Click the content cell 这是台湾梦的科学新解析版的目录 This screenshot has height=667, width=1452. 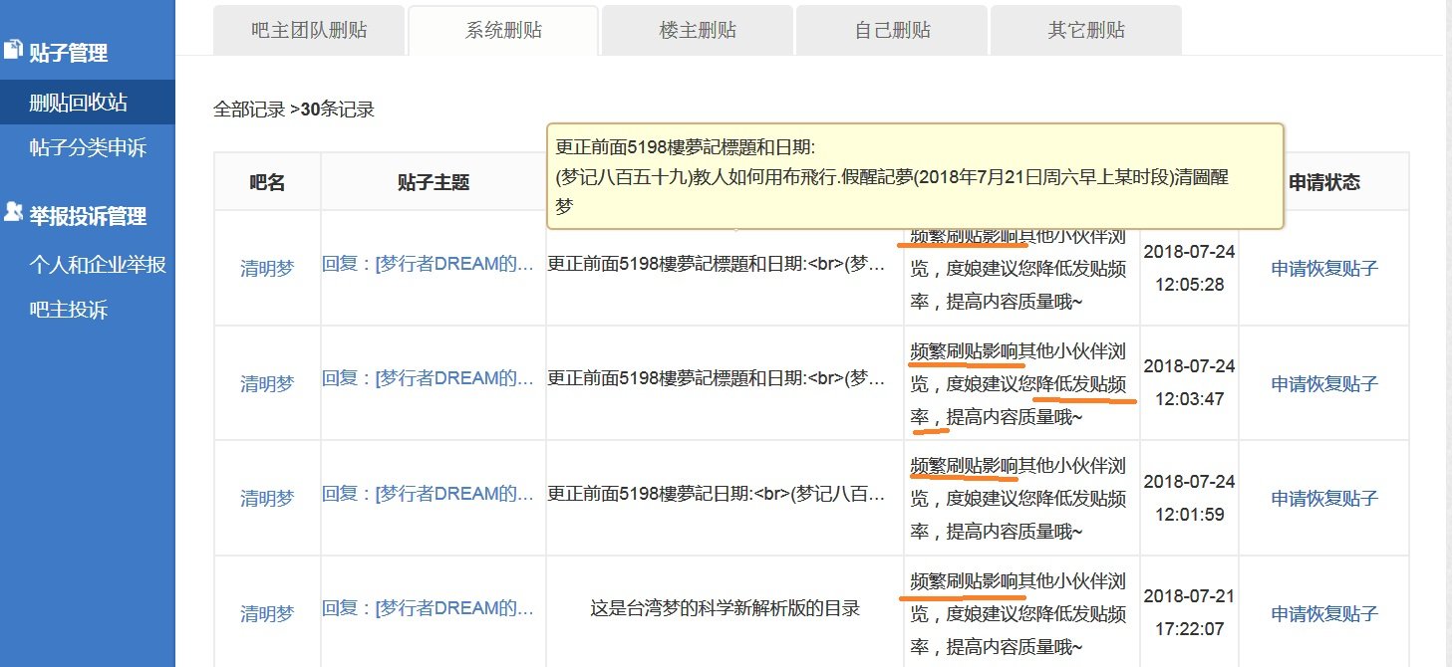click(725, 607)
